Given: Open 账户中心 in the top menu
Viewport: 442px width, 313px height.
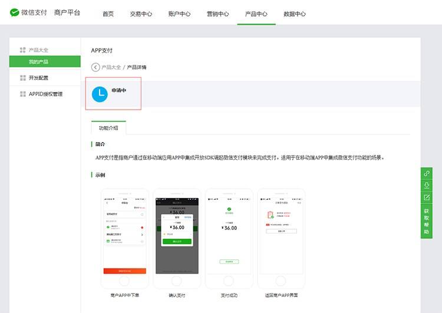Looking at the screenshot, I should [179, 14].
